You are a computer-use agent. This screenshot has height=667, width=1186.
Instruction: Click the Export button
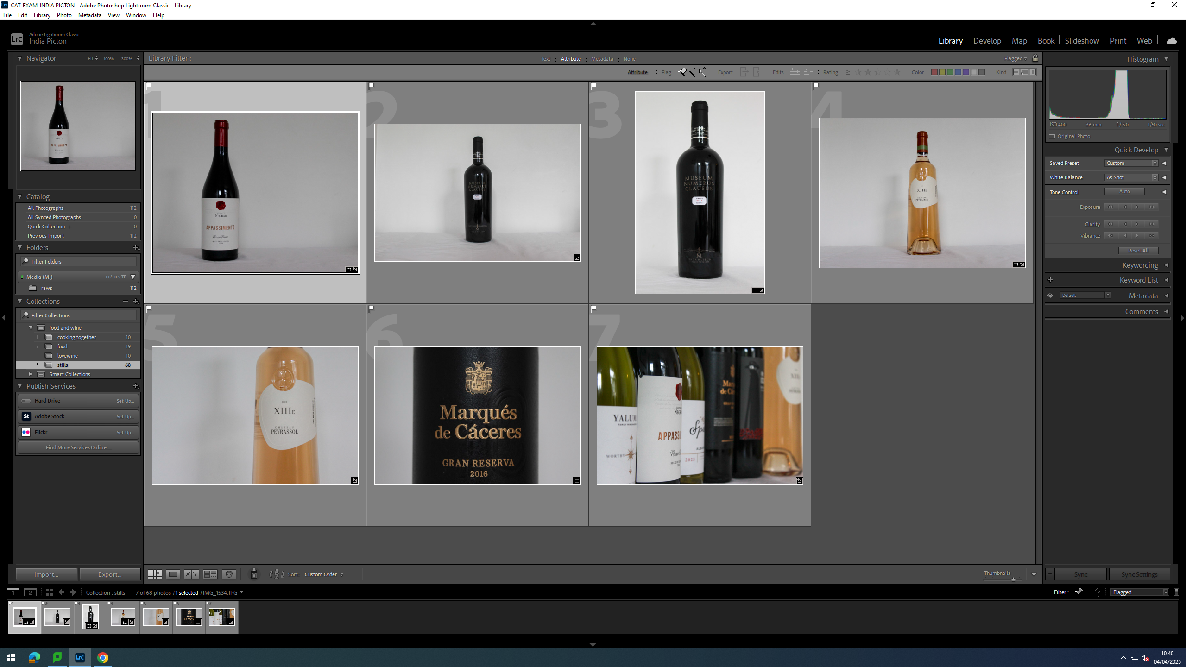(x=110, y=574)
